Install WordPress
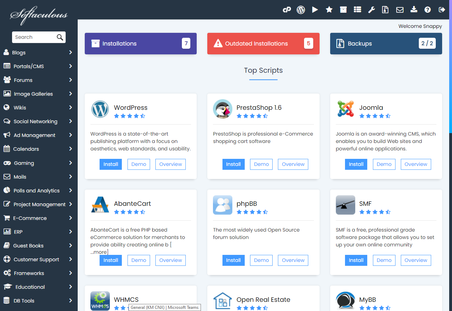 pyautogui.click(x=111, y=164)
